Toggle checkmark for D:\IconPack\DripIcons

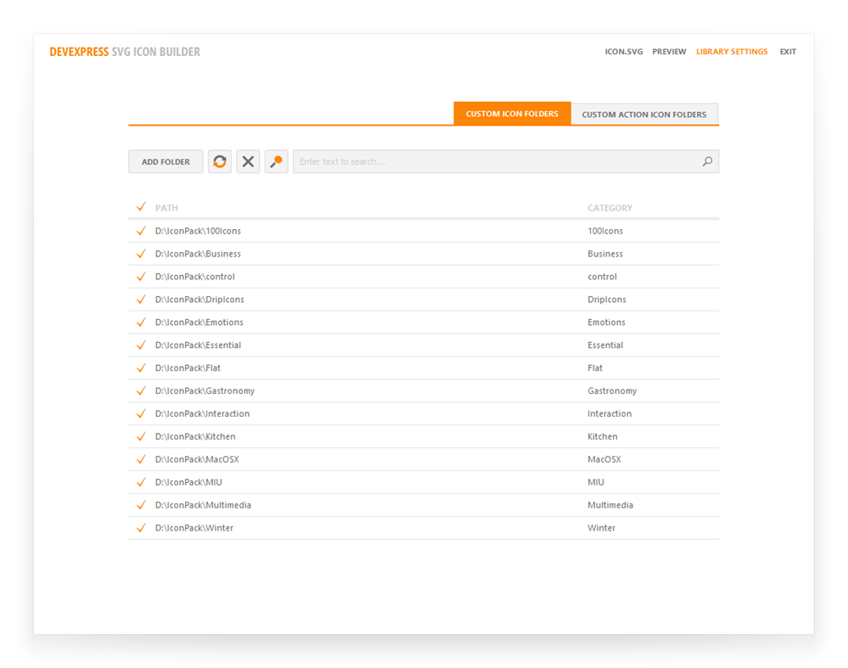pyautogui.click(x=141, y=299)
